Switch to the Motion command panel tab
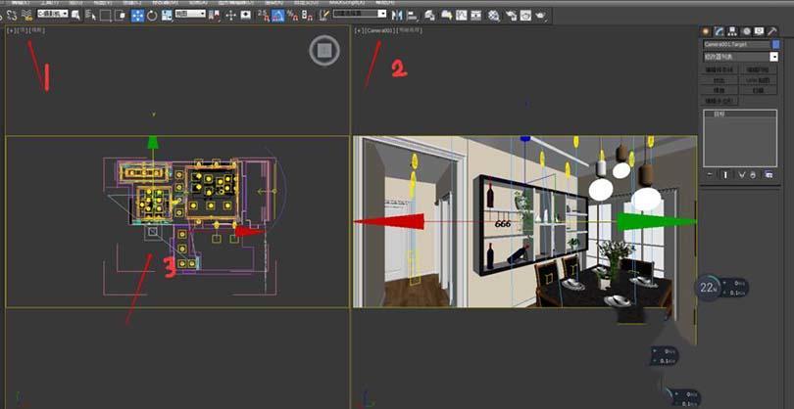 (746, 31)
